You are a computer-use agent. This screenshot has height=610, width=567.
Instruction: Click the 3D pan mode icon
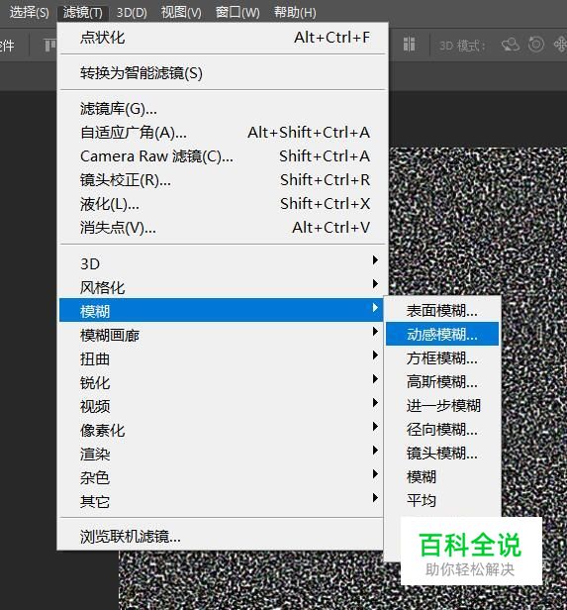[560, 45]
